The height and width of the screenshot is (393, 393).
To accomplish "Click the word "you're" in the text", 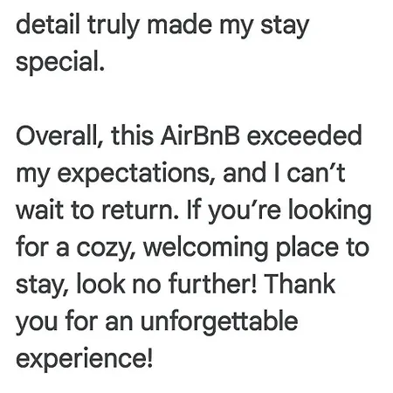I will click(x=245, y=211).
